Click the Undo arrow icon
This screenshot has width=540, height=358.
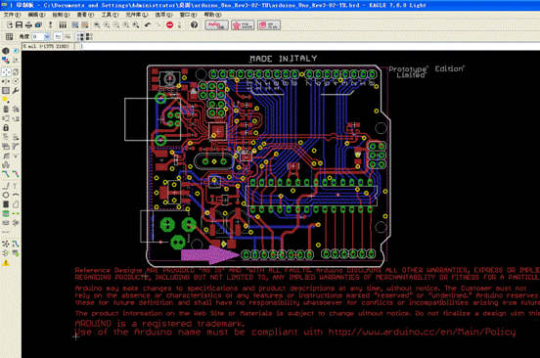148,25
